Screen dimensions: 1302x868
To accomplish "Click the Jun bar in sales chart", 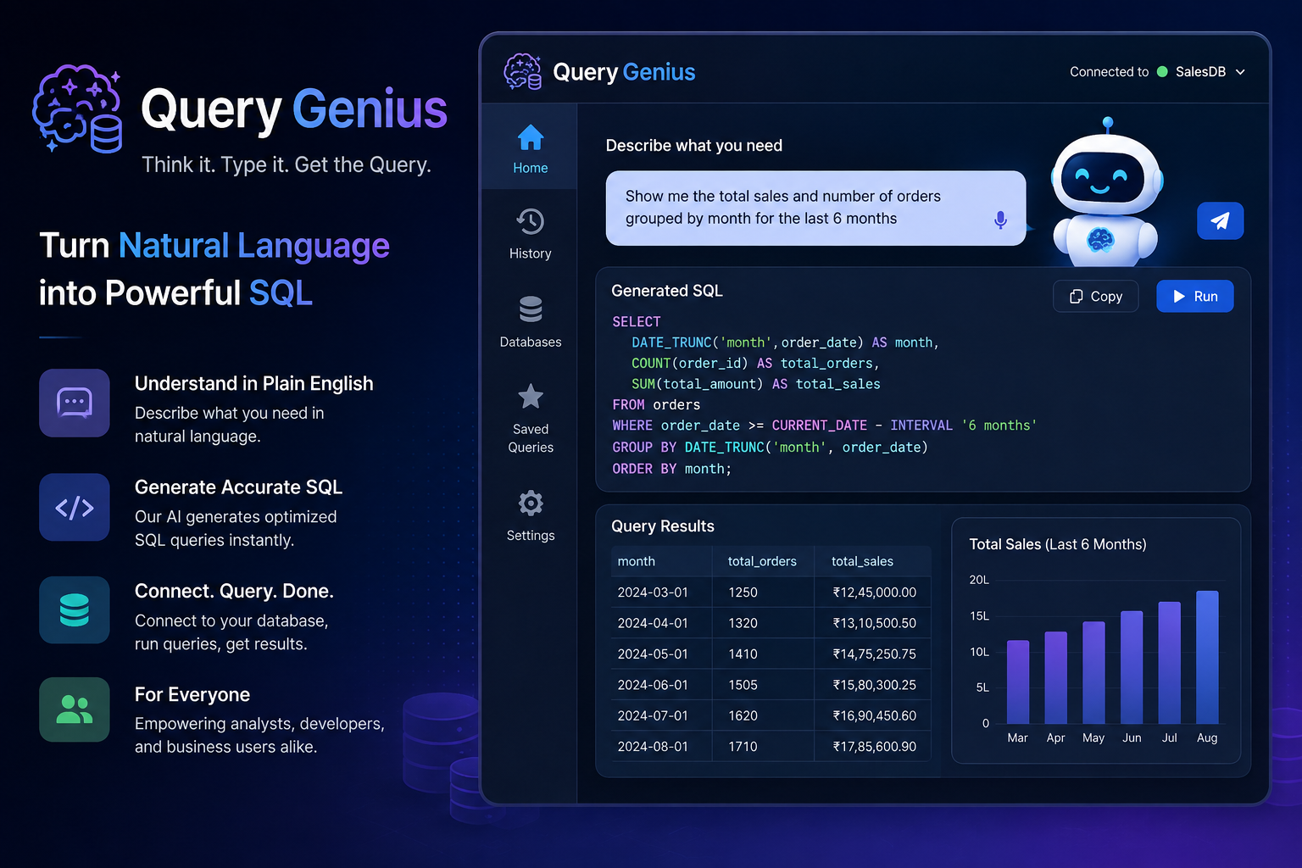I will pyautogui.click(x=1132, y=668).
